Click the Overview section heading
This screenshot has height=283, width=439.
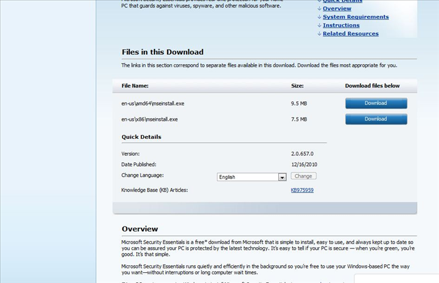tap(139, 229)
